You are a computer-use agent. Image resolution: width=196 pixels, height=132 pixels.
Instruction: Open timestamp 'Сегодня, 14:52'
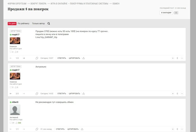click(47, 94)
